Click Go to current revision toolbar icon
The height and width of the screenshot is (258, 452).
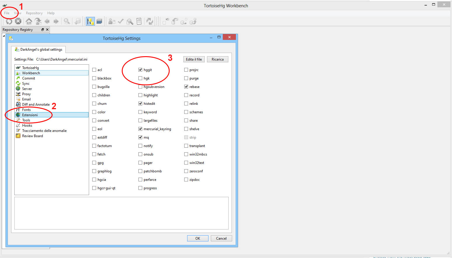(x=38, y=21)
